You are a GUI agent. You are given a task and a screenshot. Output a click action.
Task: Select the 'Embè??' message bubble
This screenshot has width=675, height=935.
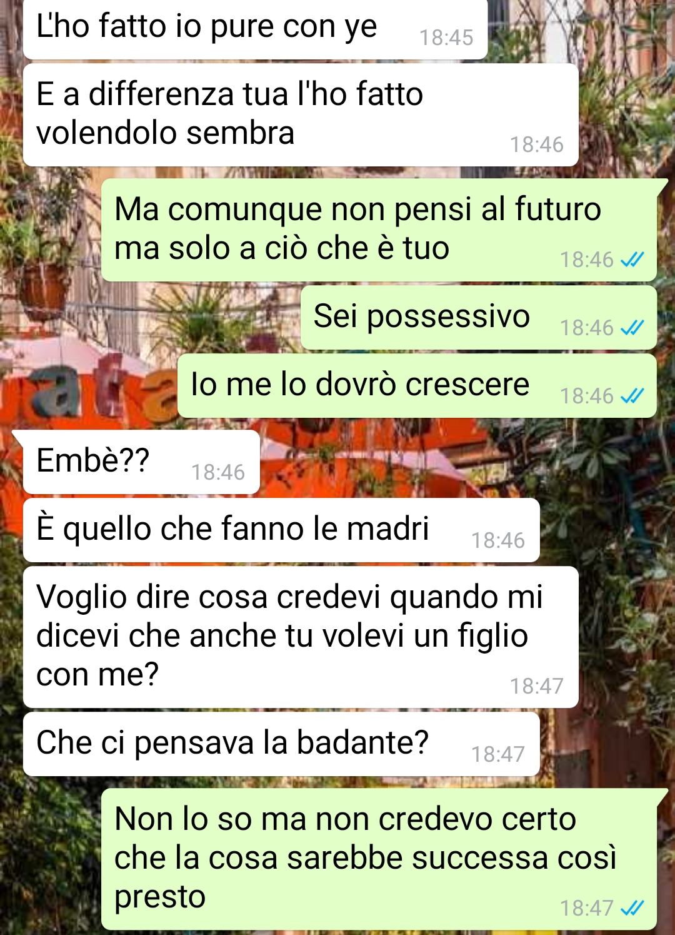point(141,462)
